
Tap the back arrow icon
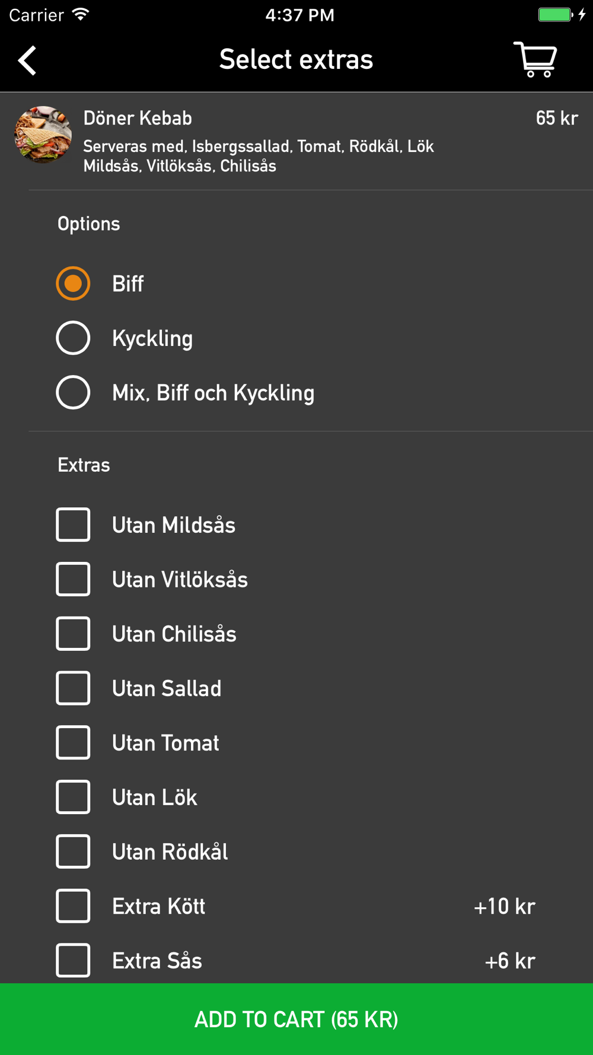[27, 60]
